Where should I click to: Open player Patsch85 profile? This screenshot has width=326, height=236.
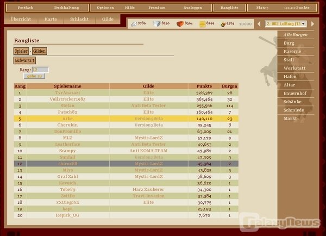tap(67, 112)
